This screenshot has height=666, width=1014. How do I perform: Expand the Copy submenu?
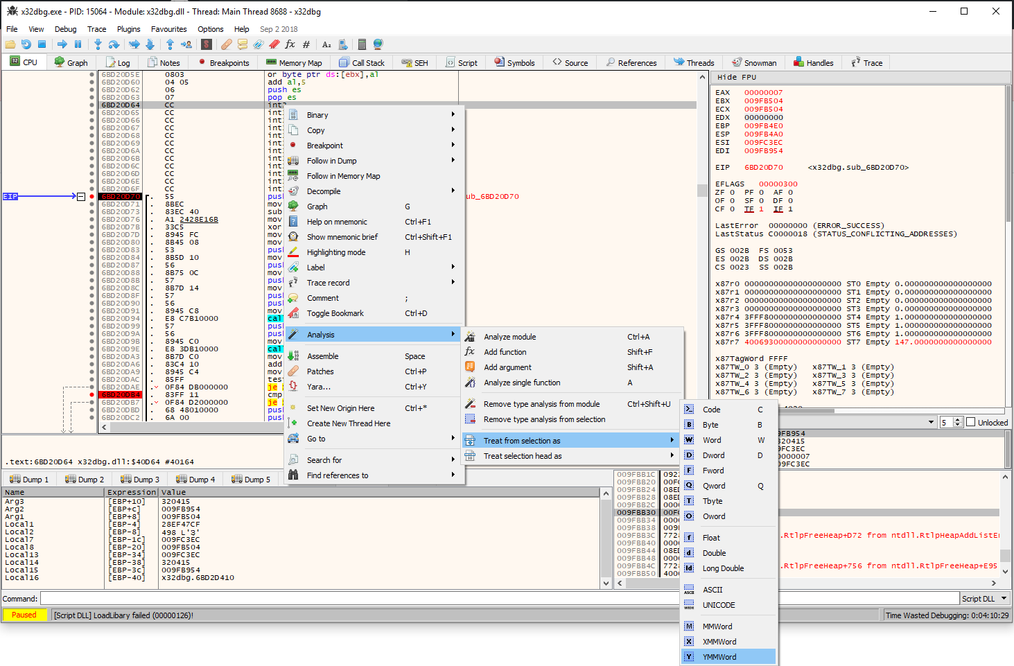coord(374,130)
